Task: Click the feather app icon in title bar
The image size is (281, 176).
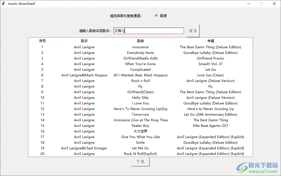Action: point(3,4)
